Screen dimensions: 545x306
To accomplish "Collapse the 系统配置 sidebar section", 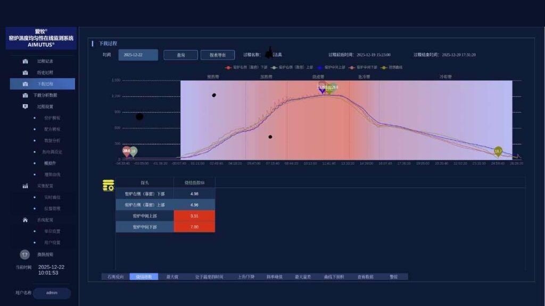I will [x=45, y=220].
